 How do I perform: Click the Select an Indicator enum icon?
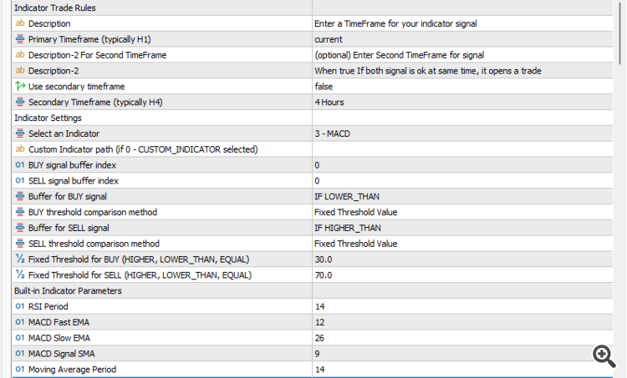(20, 134)
